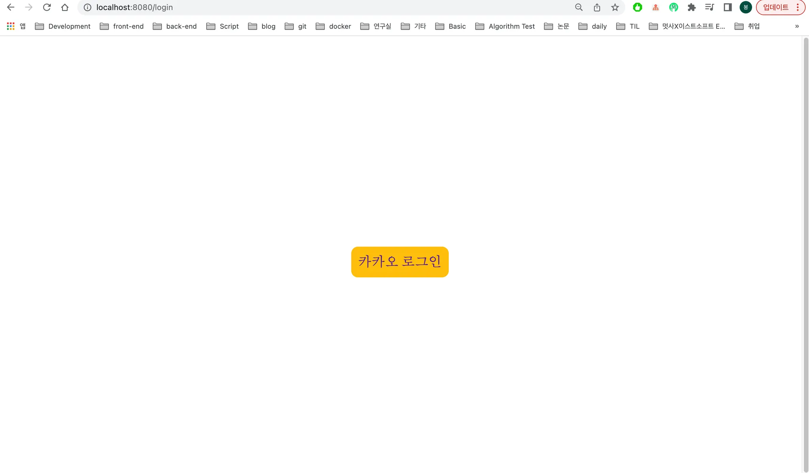
Task: Click the 업데이트 update button
Action: [775, 8]
